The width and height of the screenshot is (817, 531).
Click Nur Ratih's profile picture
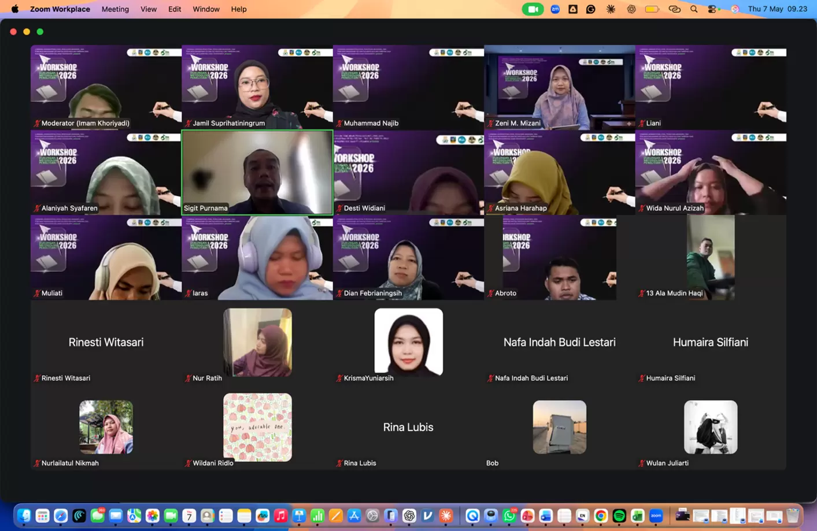pos(257,342)
